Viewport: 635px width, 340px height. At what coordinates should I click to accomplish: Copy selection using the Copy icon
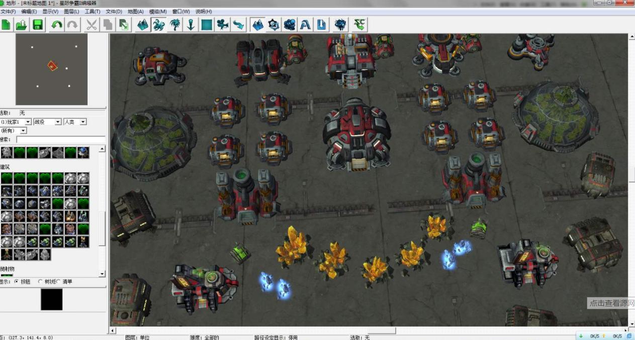point(108,24)
